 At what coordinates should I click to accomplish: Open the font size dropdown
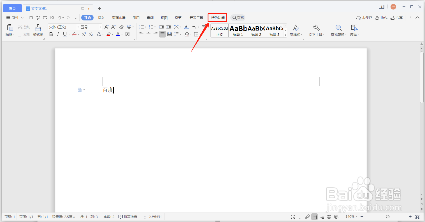point(100,27)
